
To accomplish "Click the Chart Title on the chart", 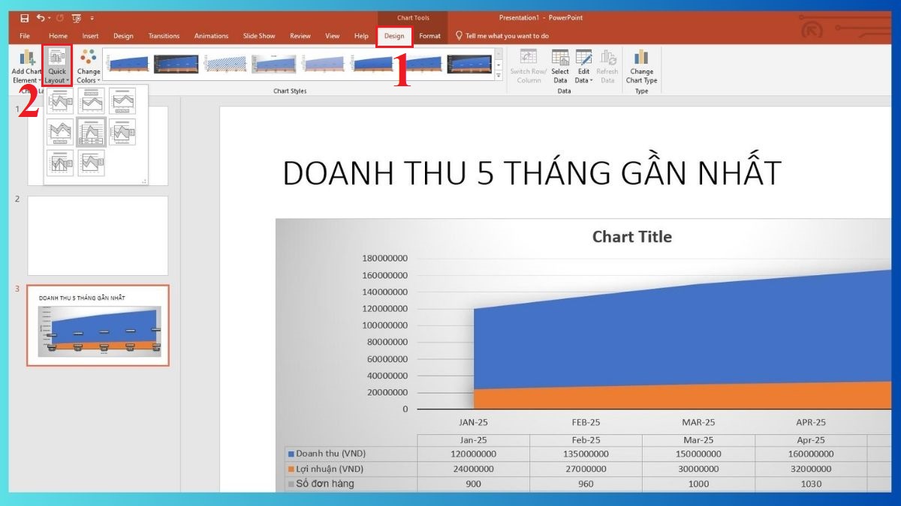I will point(632,236).
